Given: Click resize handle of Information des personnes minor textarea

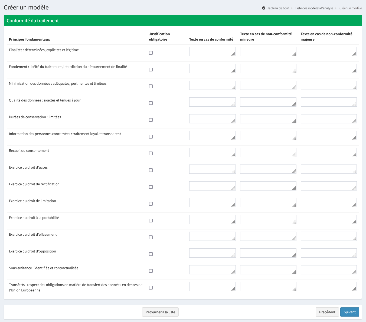Looking at the screenshot, I should (294, 138).
